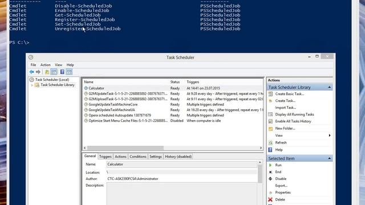Screen dimensions: 365x205
Task: Click the Display All Running Tasks icon
Action: click(x=270, y=114)
